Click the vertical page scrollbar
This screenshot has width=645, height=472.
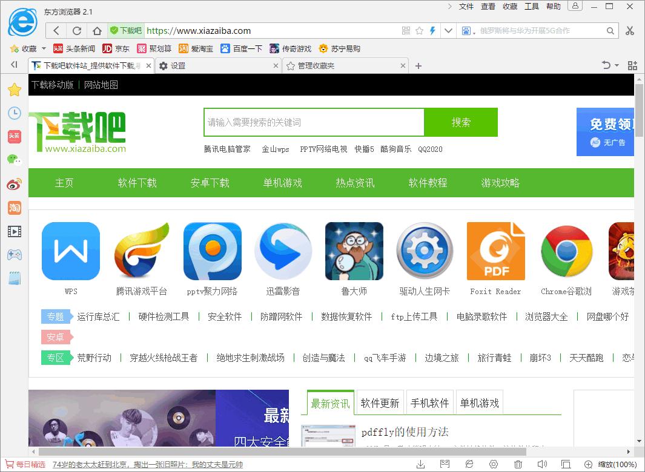639,110
